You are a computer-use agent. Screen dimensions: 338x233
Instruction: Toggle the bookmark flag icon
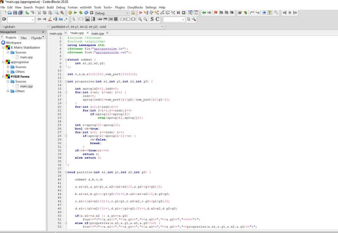click(216, 13)
